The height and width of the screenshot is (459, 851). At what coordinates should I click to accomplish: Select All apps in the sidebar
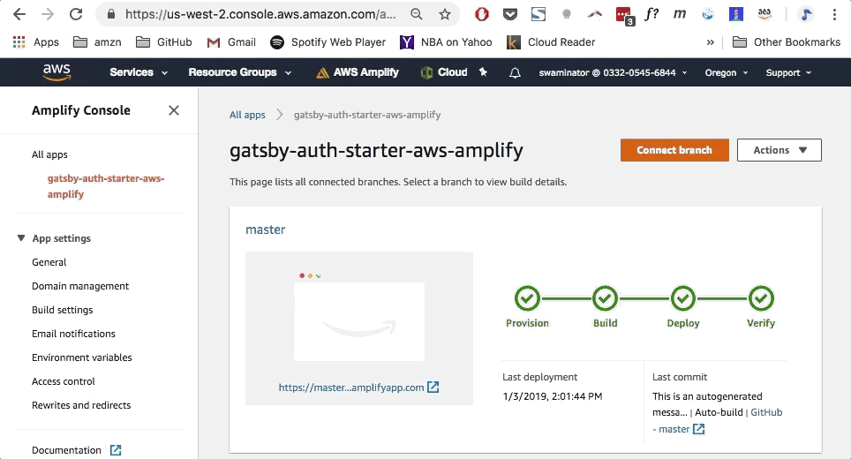click(x=49, y=154)
